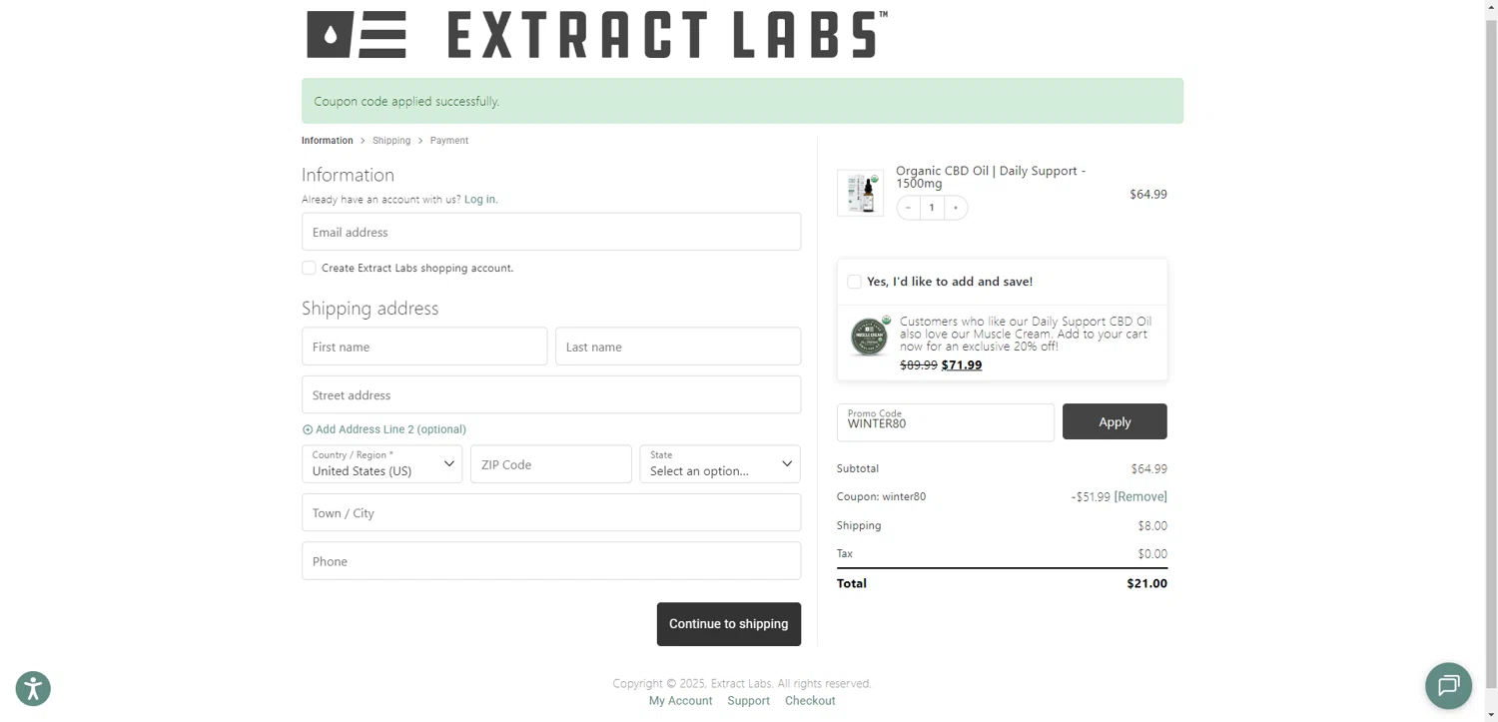Select the Payment breadcrumb step
Viewport: 1498px width, 722px height.
coord(449,141)
